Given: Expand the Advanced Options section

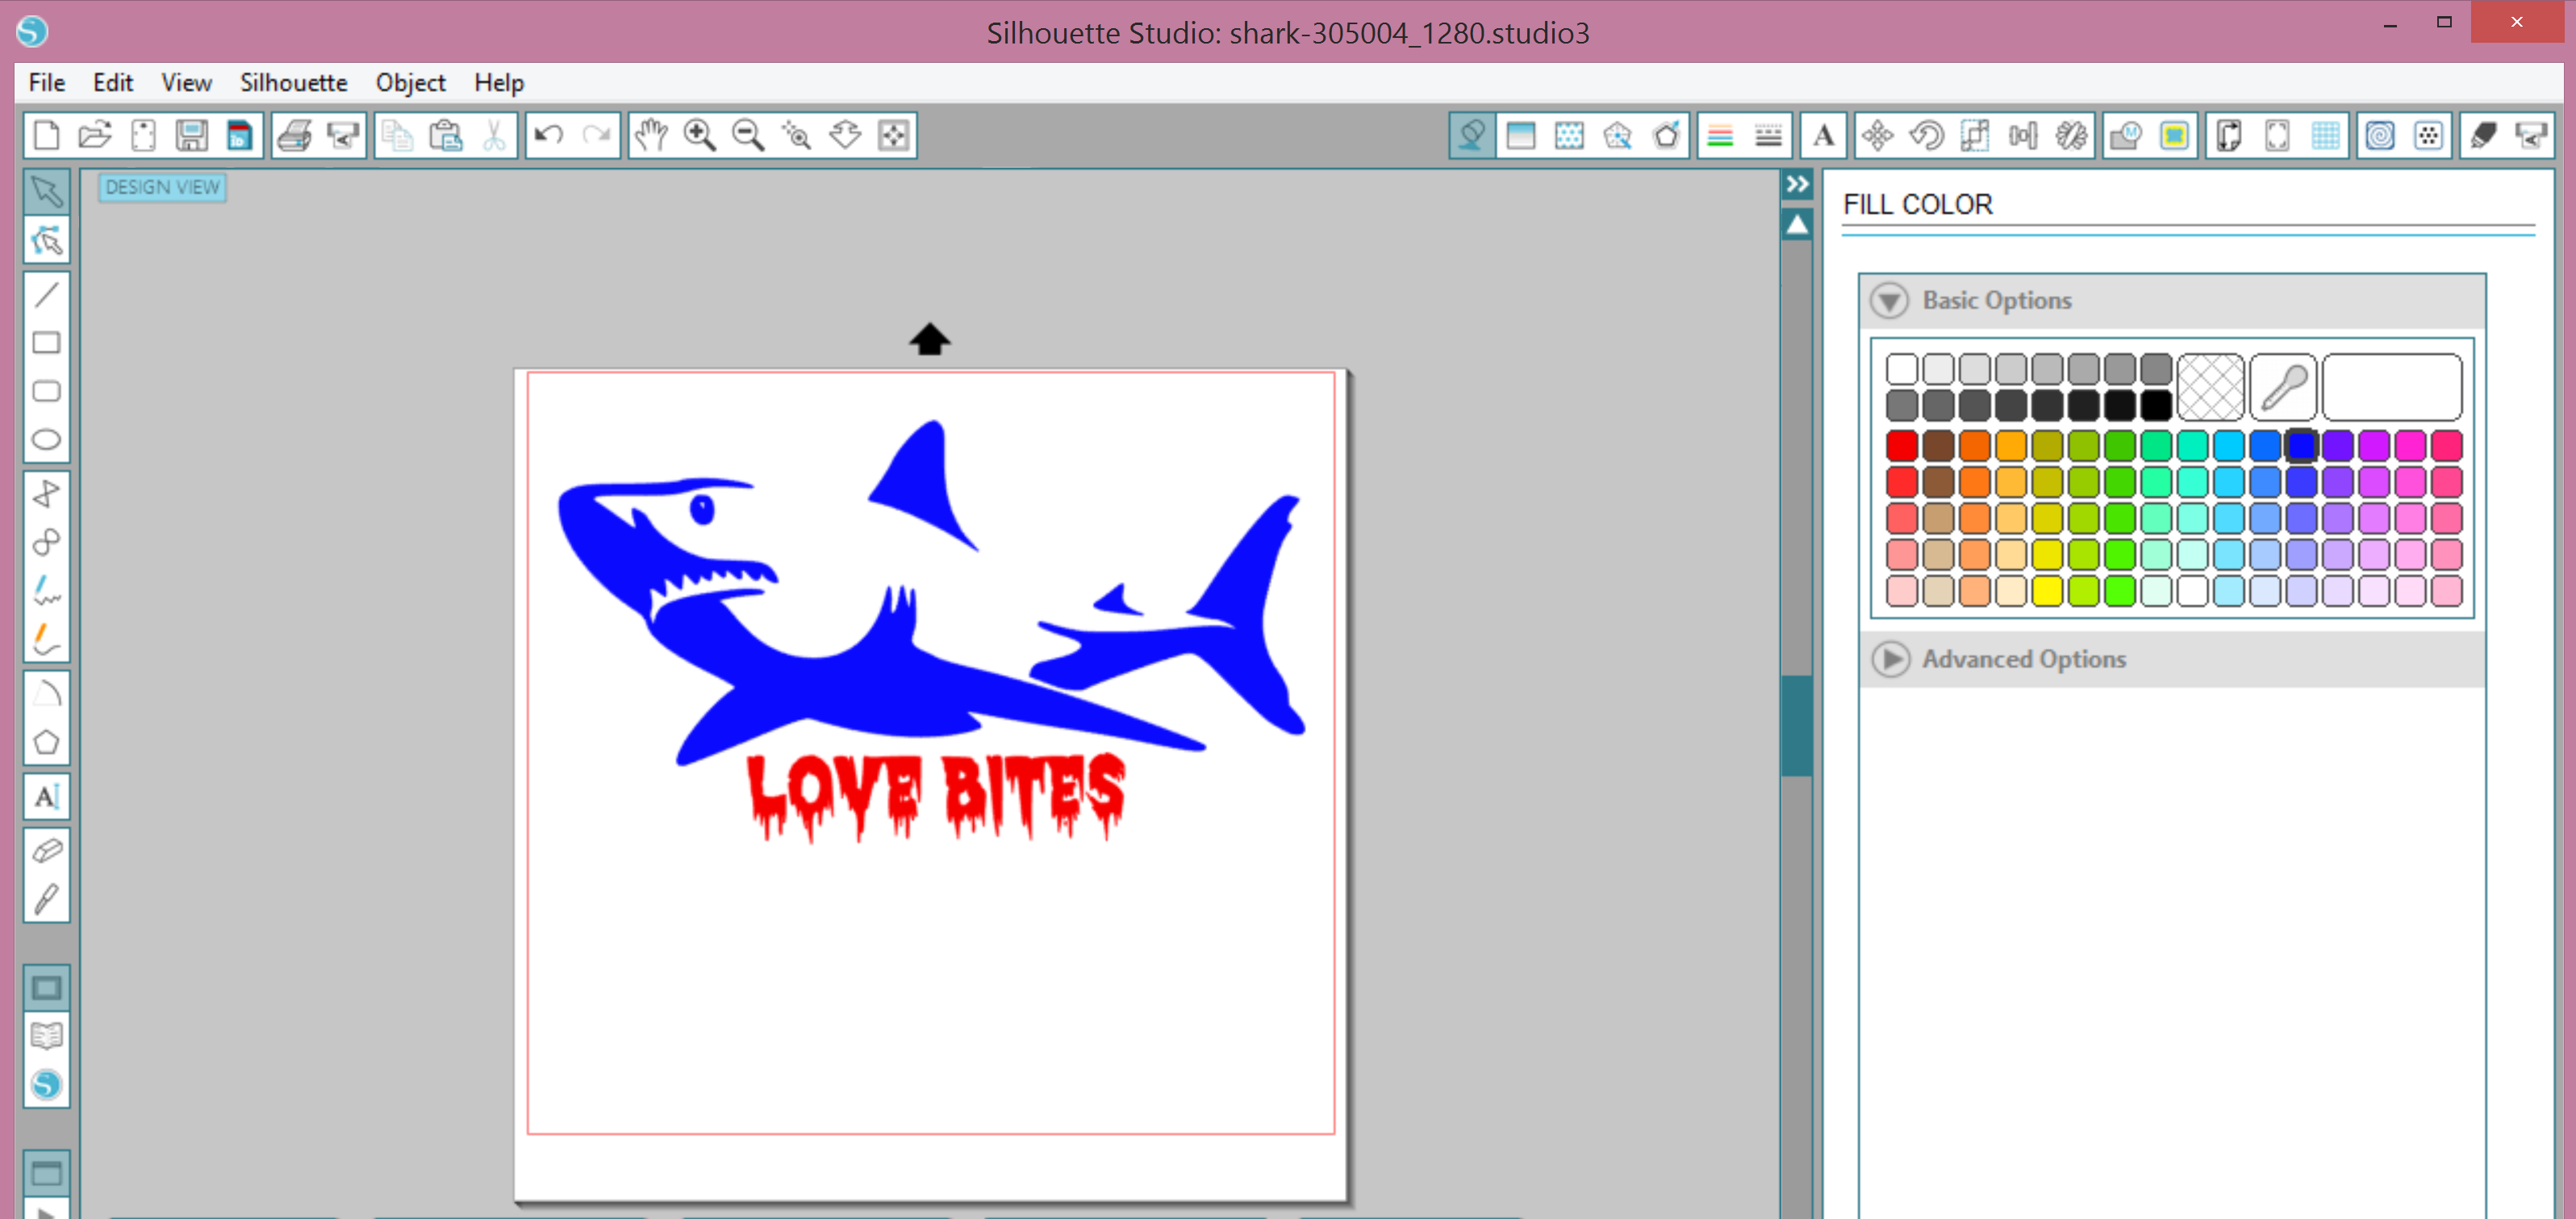Looking at the screenshot, I should (1890, 659).
